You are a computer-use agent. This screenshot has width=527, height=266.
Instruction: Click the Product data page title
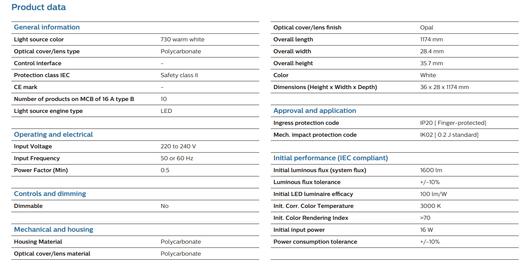click(x=39, y=7)
